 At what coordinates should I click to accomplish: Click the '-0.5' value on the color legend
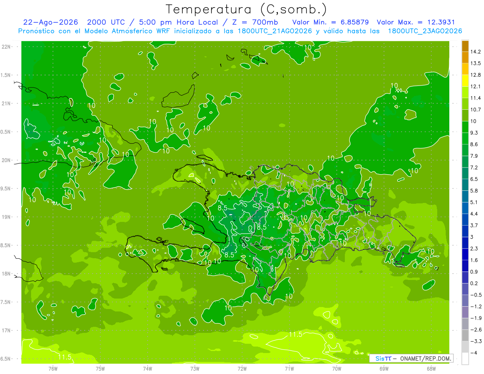[476, 295]
